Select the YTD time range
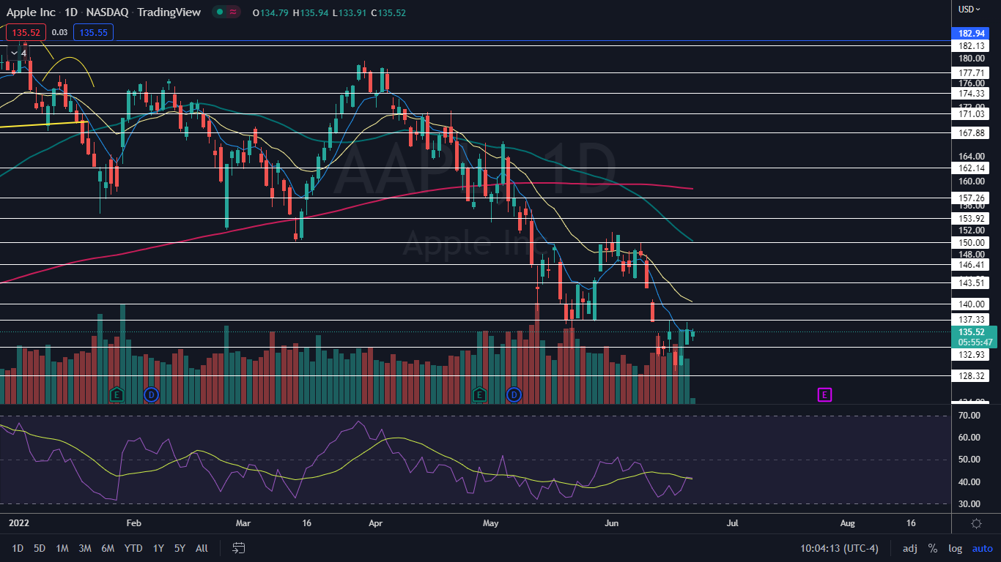1001x562 pixels. 133,548
